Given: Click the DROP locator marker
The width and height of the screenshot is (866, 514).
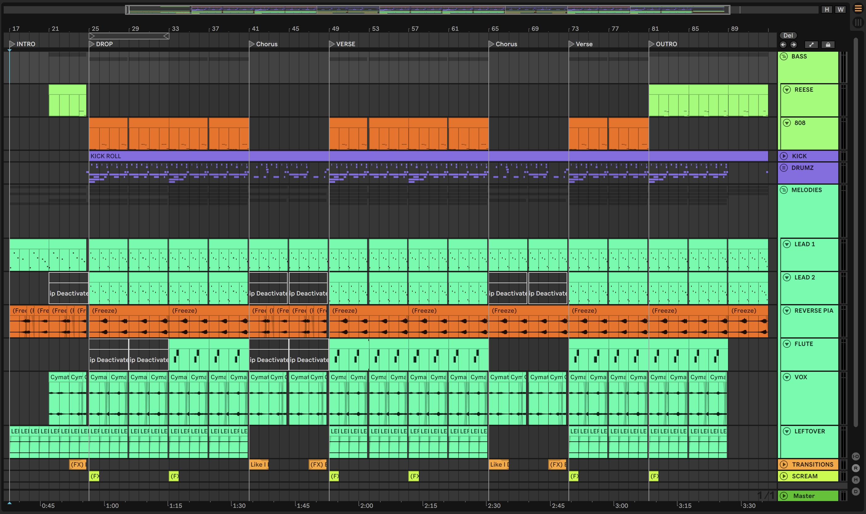Looking at the screenshot, I should click(92, 44).
